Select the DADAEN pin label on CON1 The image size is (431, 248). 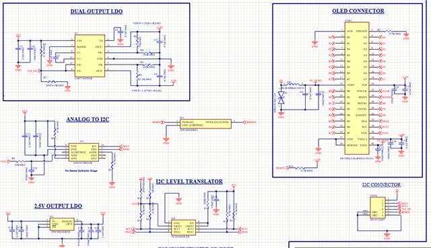point(362,115)
